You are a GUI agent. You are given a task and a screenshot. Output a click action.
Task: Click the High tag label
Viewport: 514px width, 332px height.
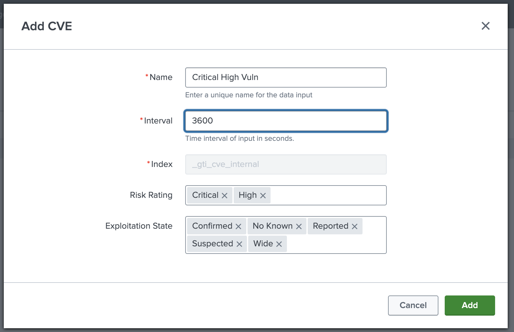pyautogui.click(x=248, y=195)
